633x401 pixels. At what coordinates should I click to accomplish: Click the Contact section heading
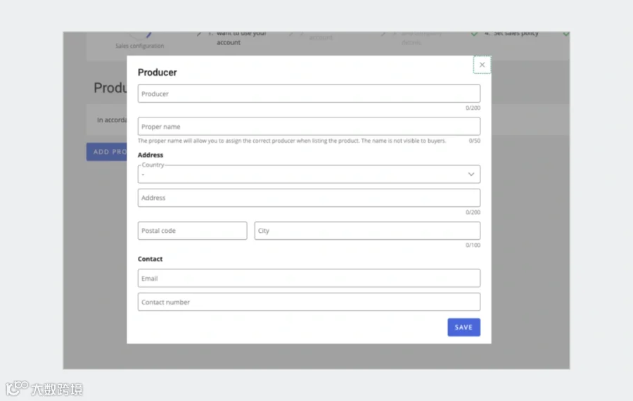(x=150, y=259)
